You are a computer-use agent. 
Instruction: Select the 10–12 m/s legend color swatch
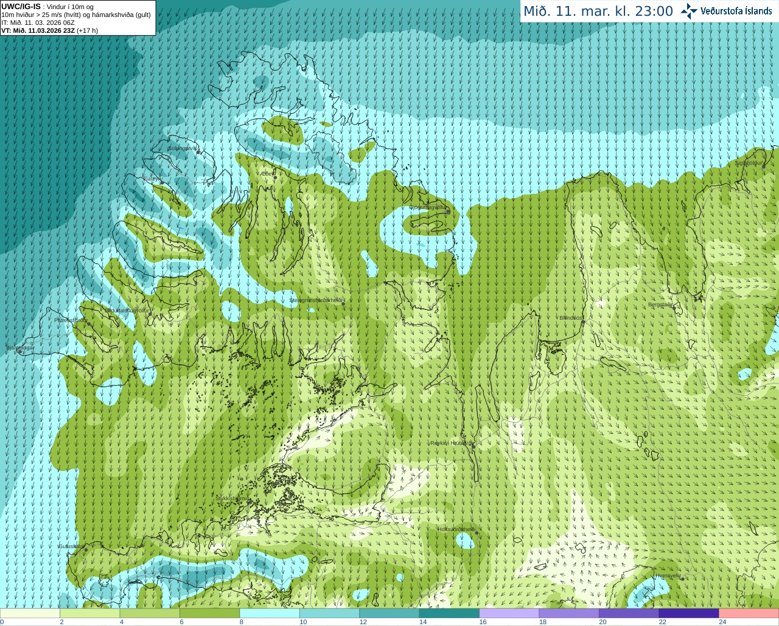[x=329, y=613]
